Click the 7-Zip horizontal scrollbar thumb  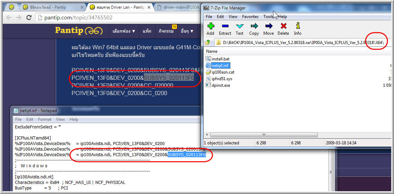[264, 135]
